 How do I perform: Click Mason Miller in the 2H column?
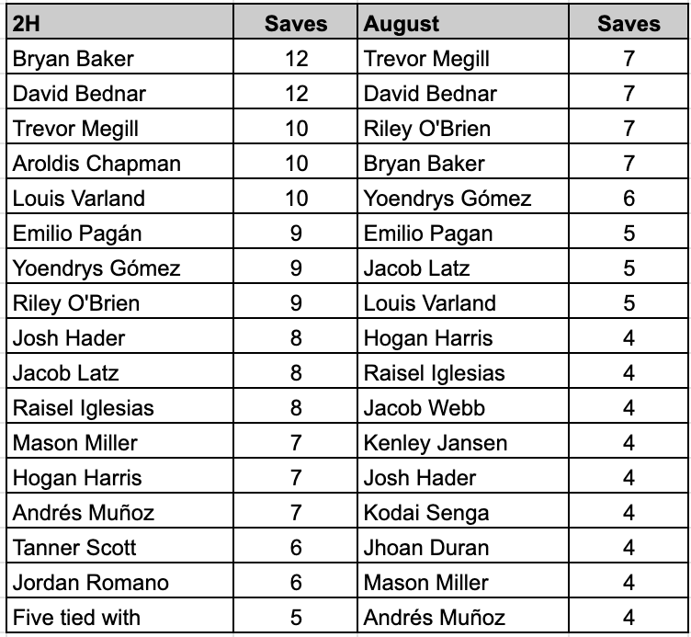(x=119, y=441)
